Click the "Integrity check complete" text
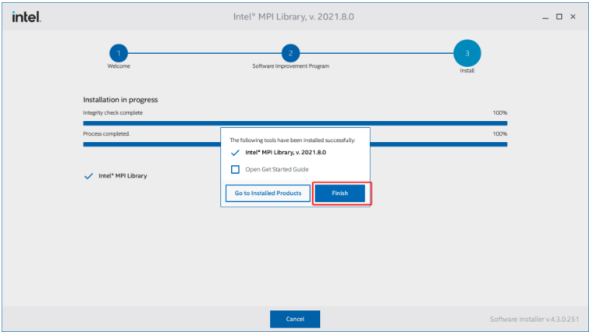The height and width of the screenshot is (336, 593). (112, 112)
